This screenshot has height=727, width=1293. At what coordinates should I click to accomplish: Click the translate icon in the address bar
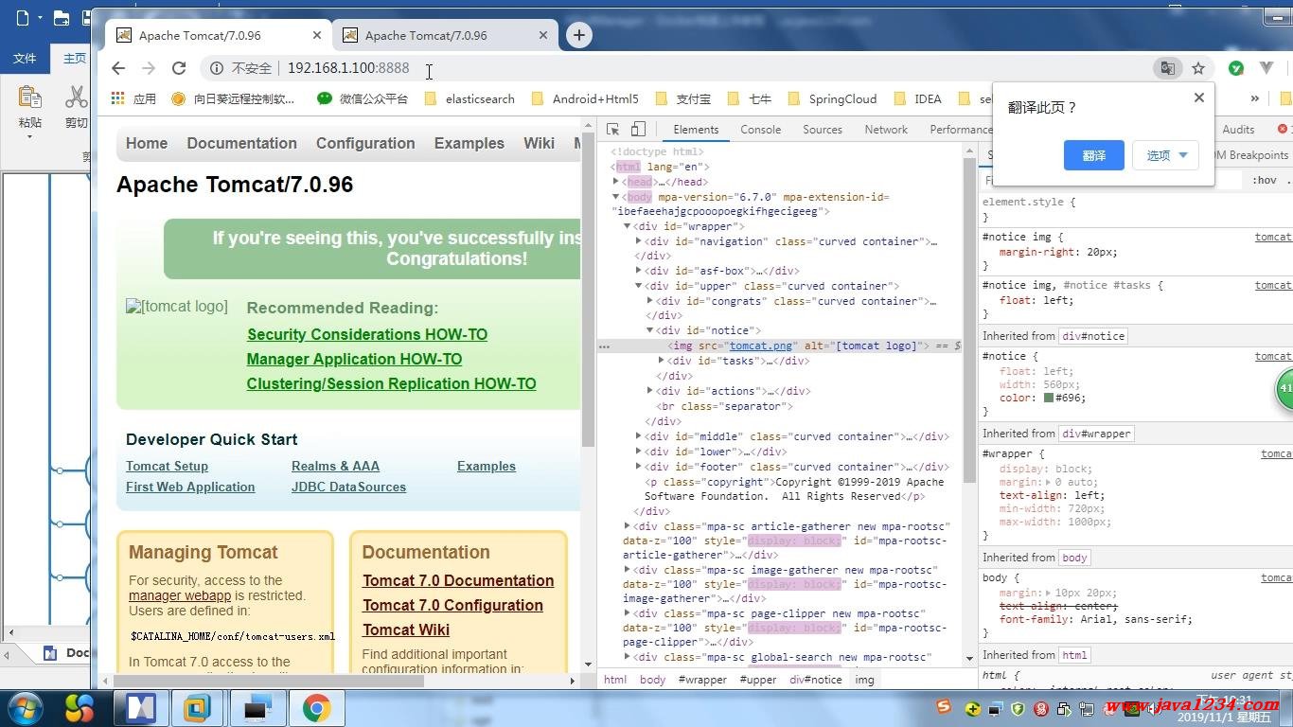1168,68
